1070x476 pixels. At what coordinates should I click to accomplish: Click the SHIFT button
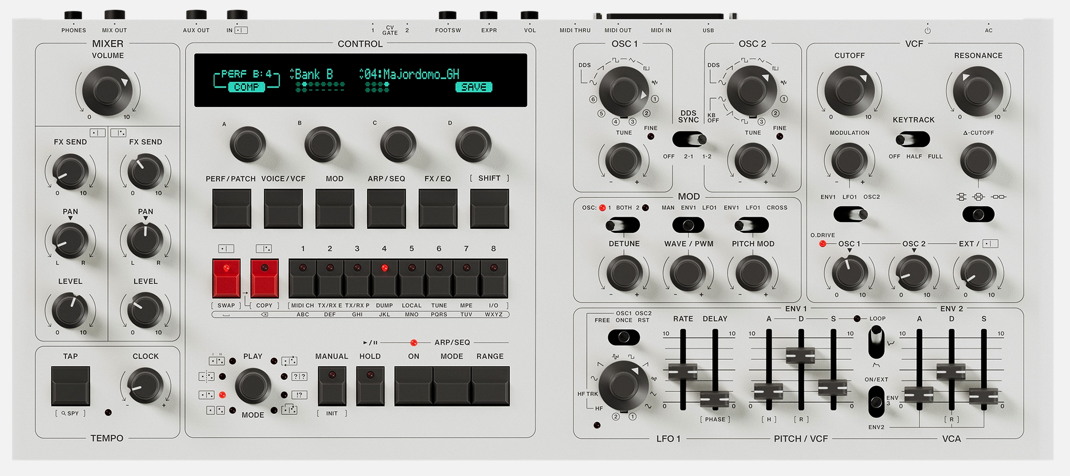pyautogui.click(x=489, y=209)
